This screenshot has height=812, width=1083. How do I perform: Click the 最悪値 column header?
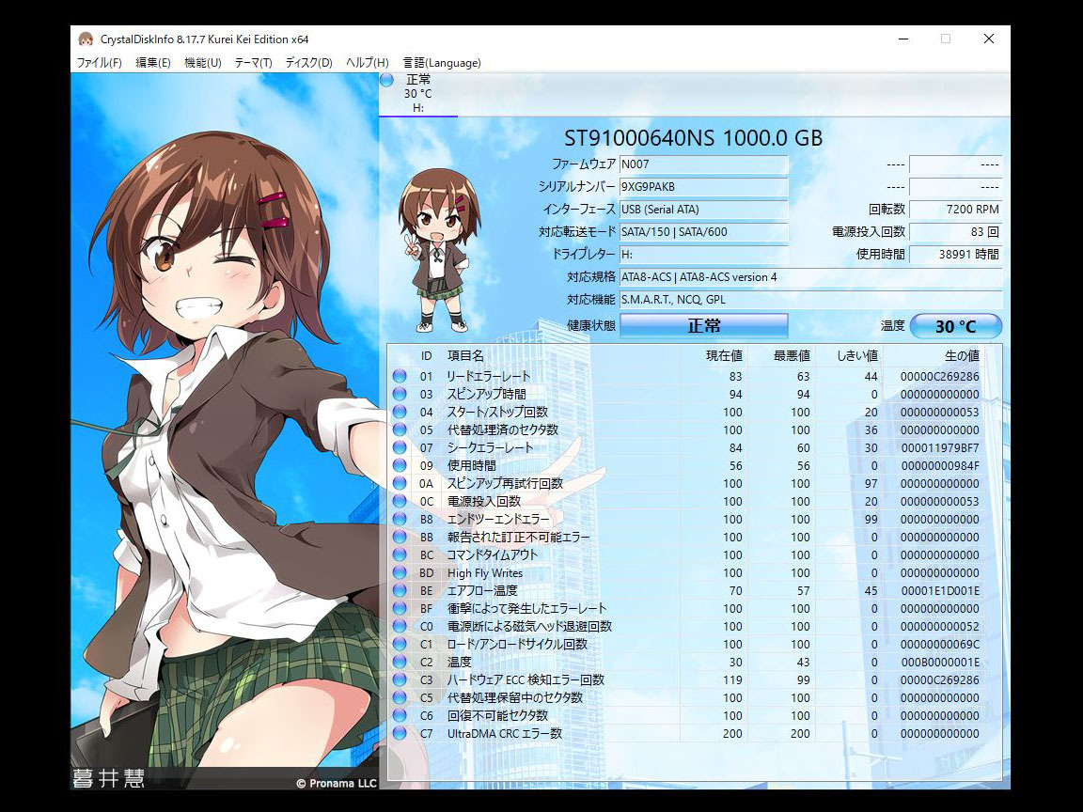click(792, 355)
